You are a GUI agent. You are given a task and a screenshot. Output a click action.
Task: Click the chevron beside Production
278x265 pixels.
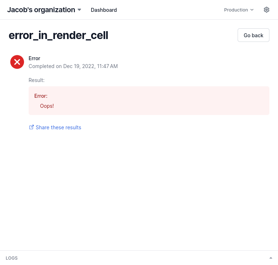pos(252,10)
